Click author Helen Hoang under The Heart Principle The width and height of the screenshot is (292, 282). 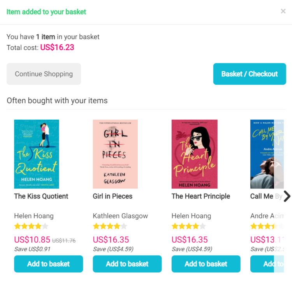[191, 216]
